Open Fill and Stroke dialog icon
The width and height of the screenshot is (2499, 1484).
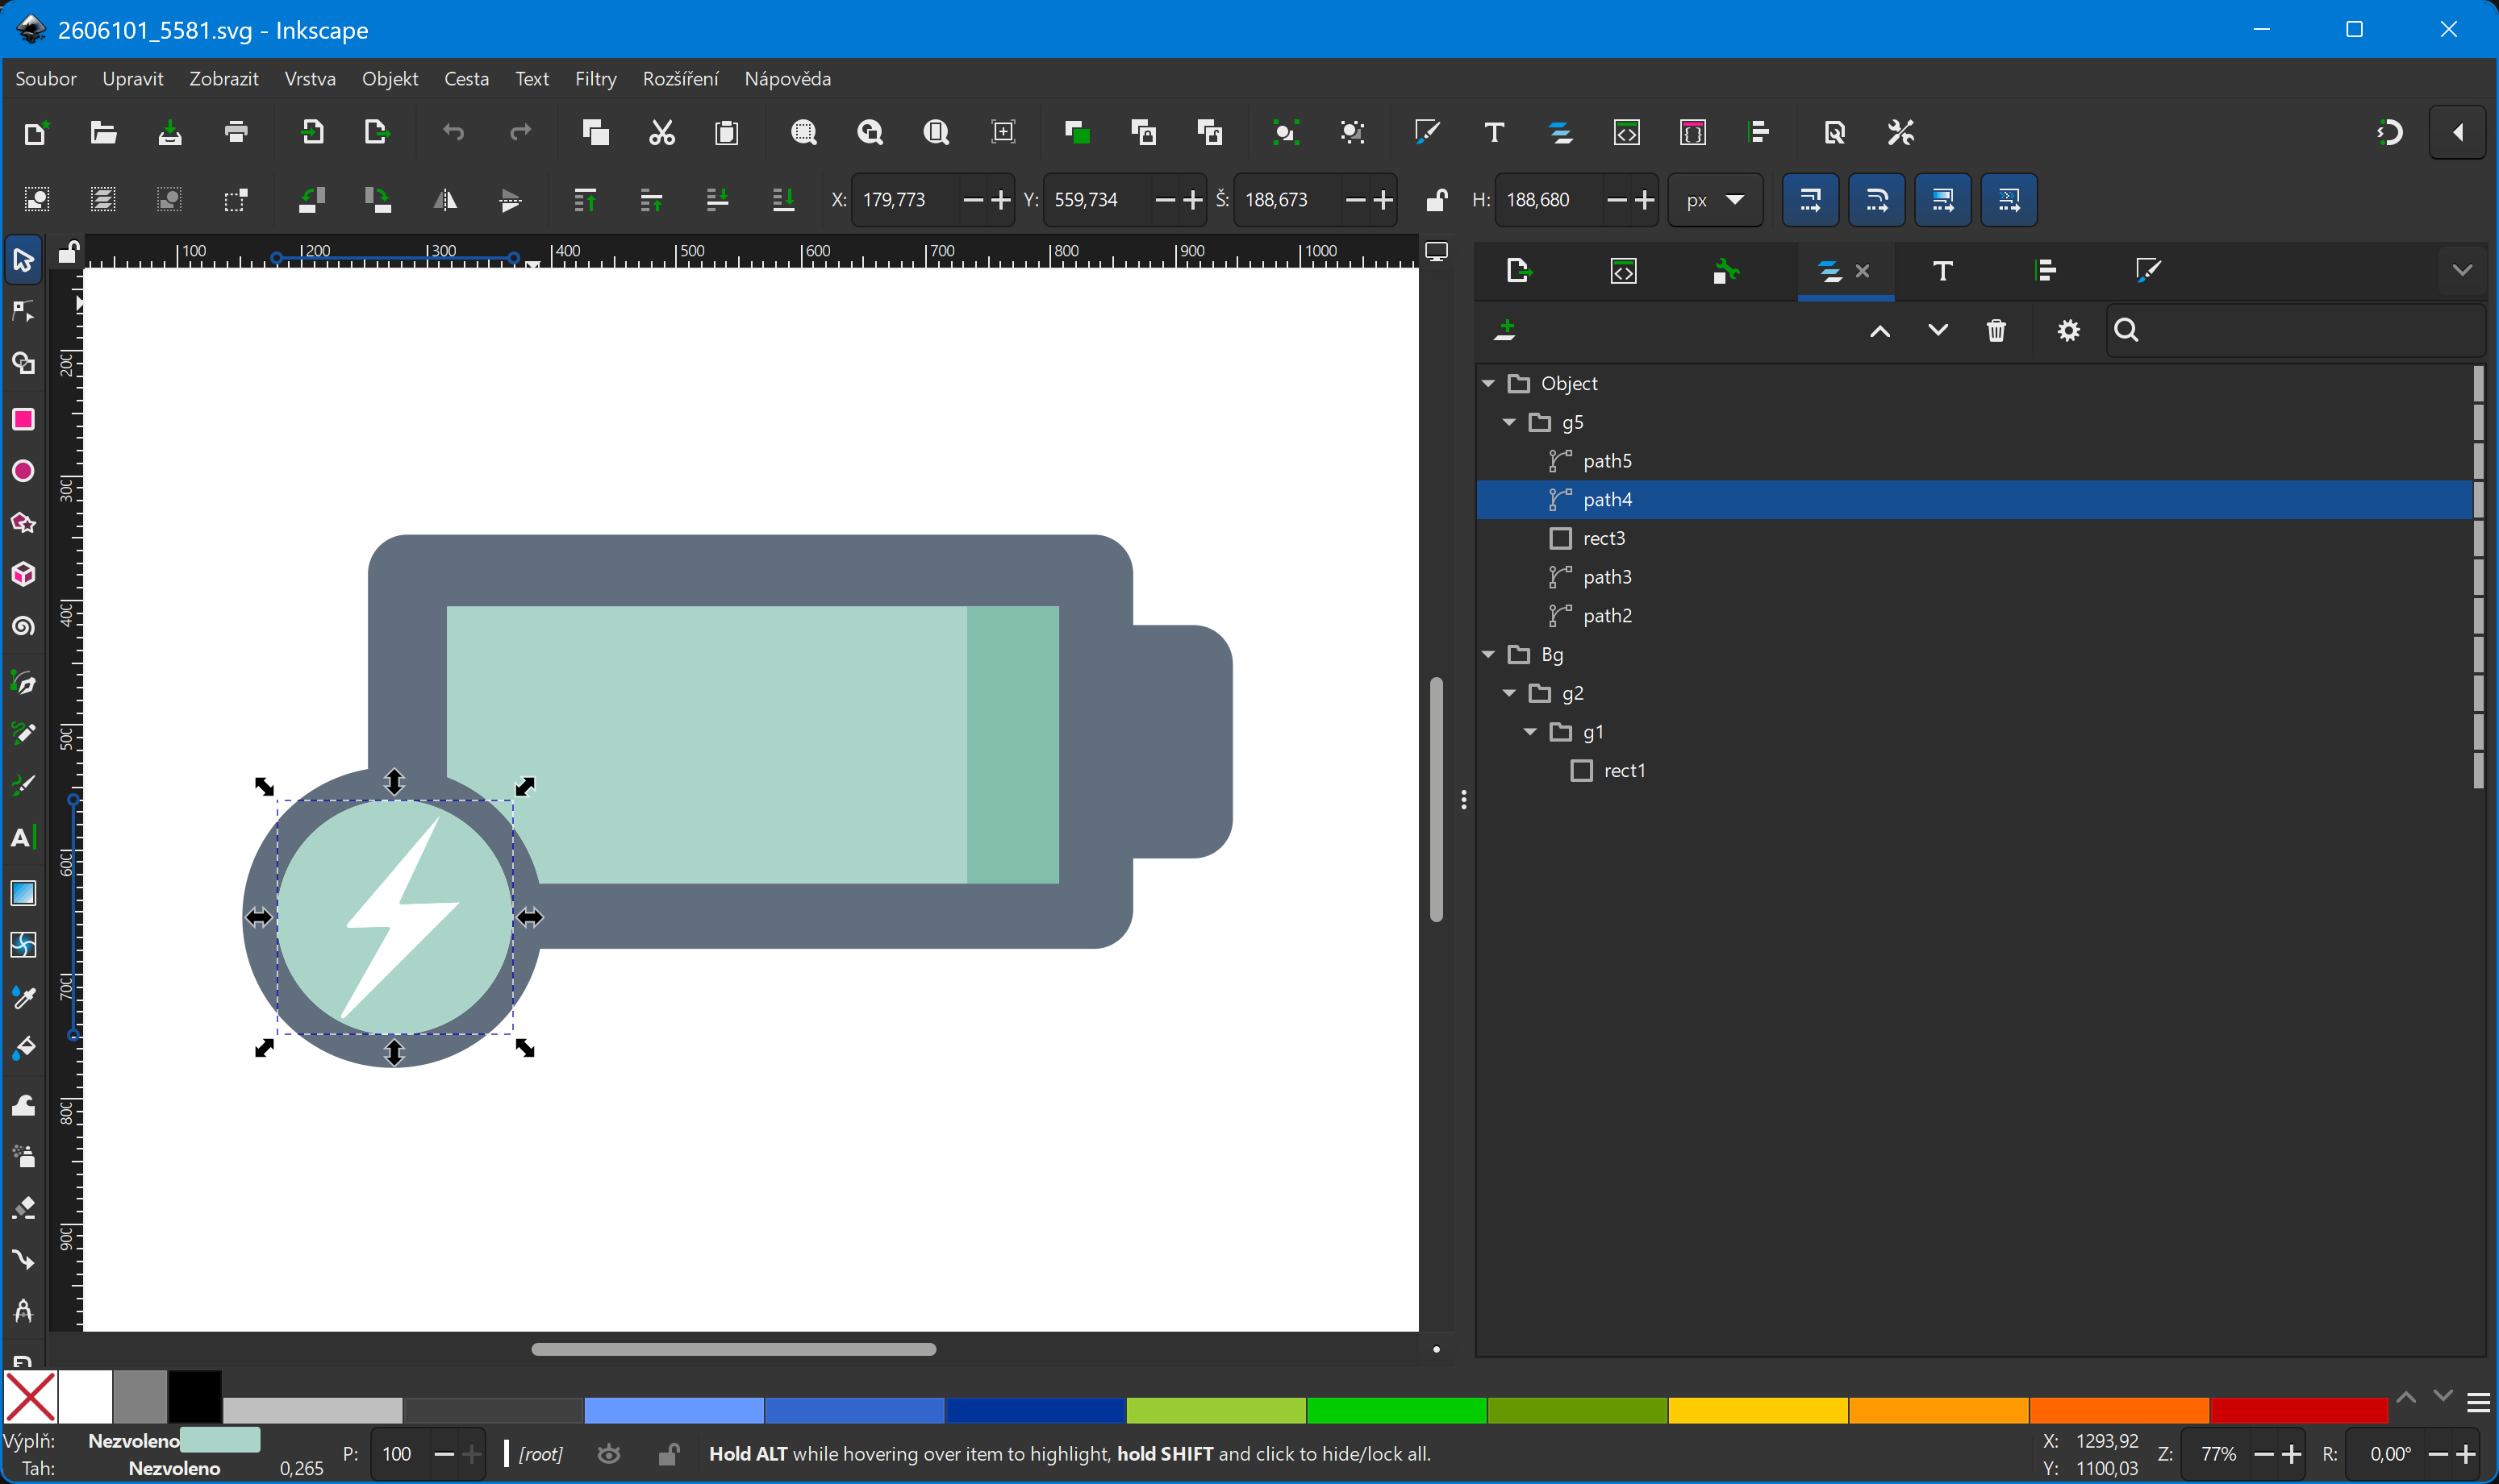pyautogui.click(x=1427, y=132)
